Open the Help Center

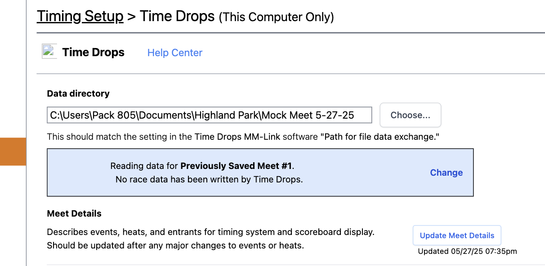coord(174,53)
